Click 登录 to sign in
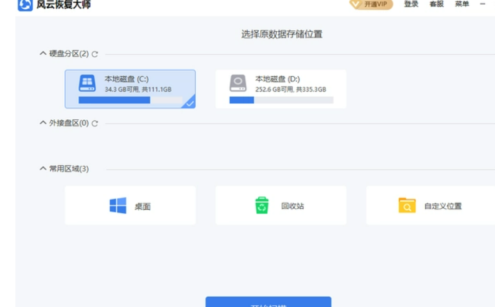This screenshot has width=495, height=307. coord(411,4)
